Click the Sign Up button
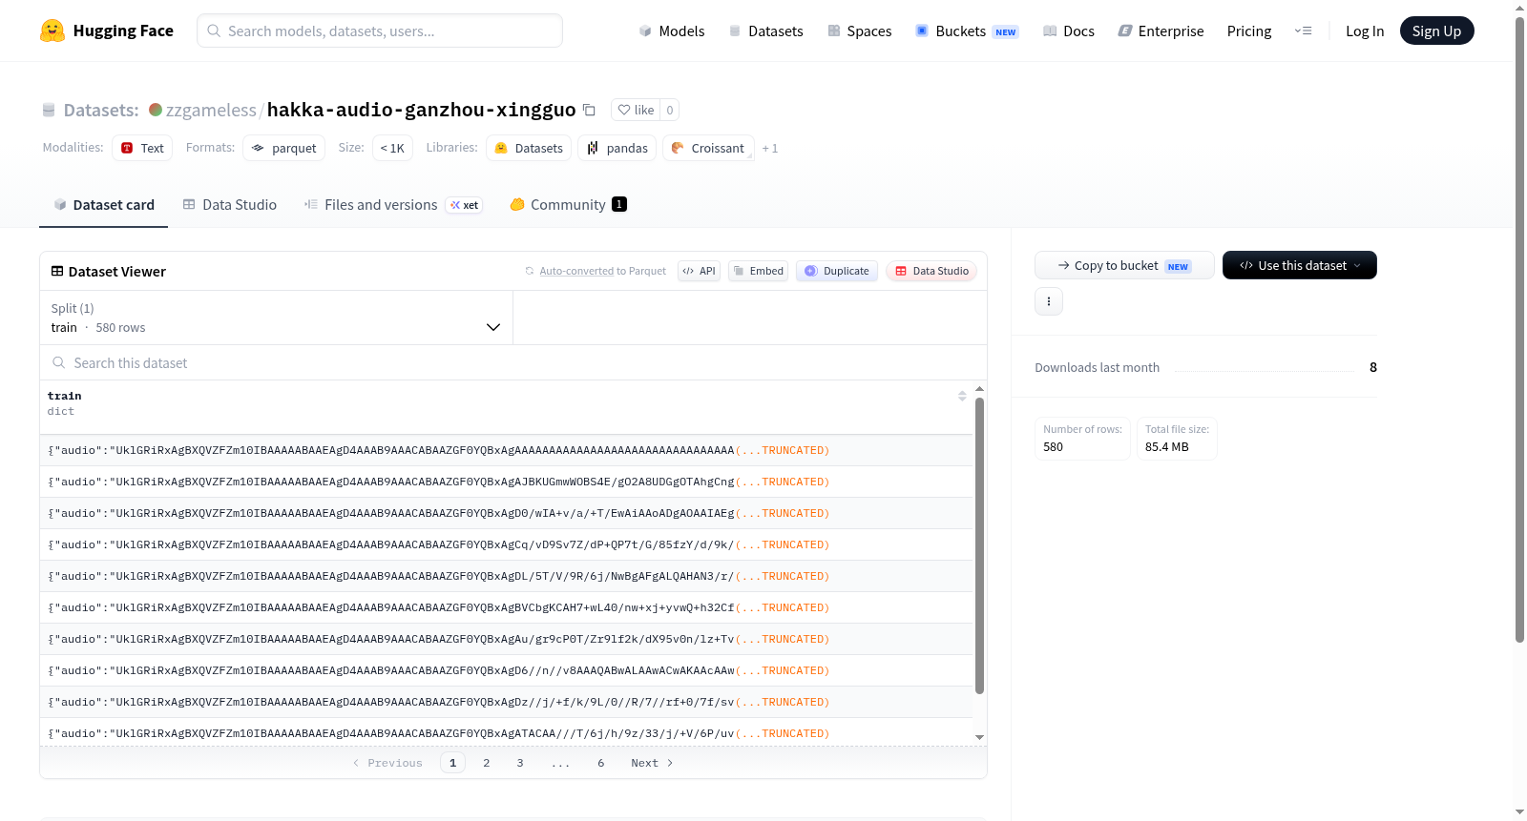The width and height of the screenshot is (1527, 821). click(1437, 31)
